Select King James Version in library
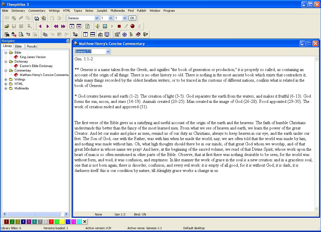 pos(33,57)
